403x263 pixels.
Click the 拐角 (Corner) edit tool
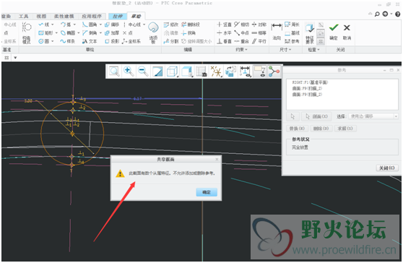[188, 33]
